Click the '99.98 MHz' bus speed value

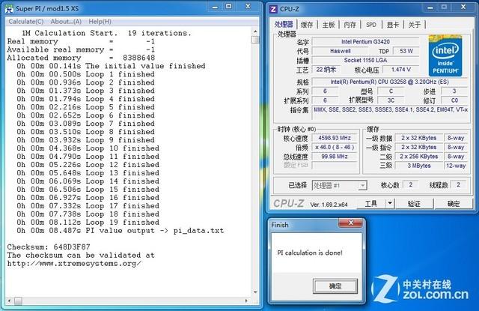[x=335, y=157]
